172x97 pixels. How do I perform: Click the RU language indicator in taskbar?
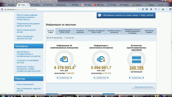148,96
